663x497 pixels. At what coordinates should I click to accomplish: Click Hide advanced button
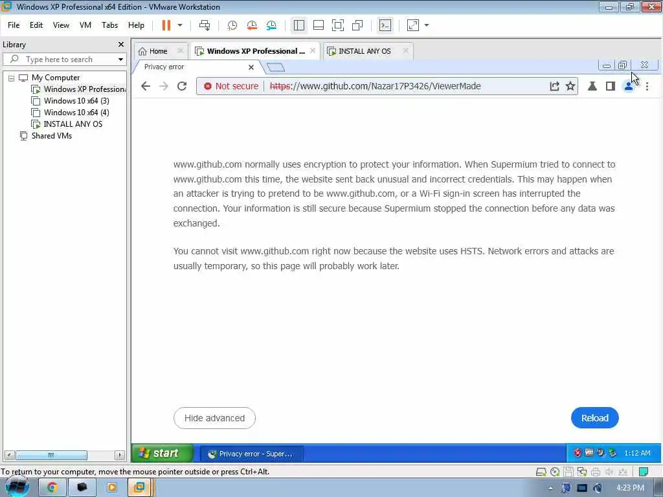tap(214, 418)
